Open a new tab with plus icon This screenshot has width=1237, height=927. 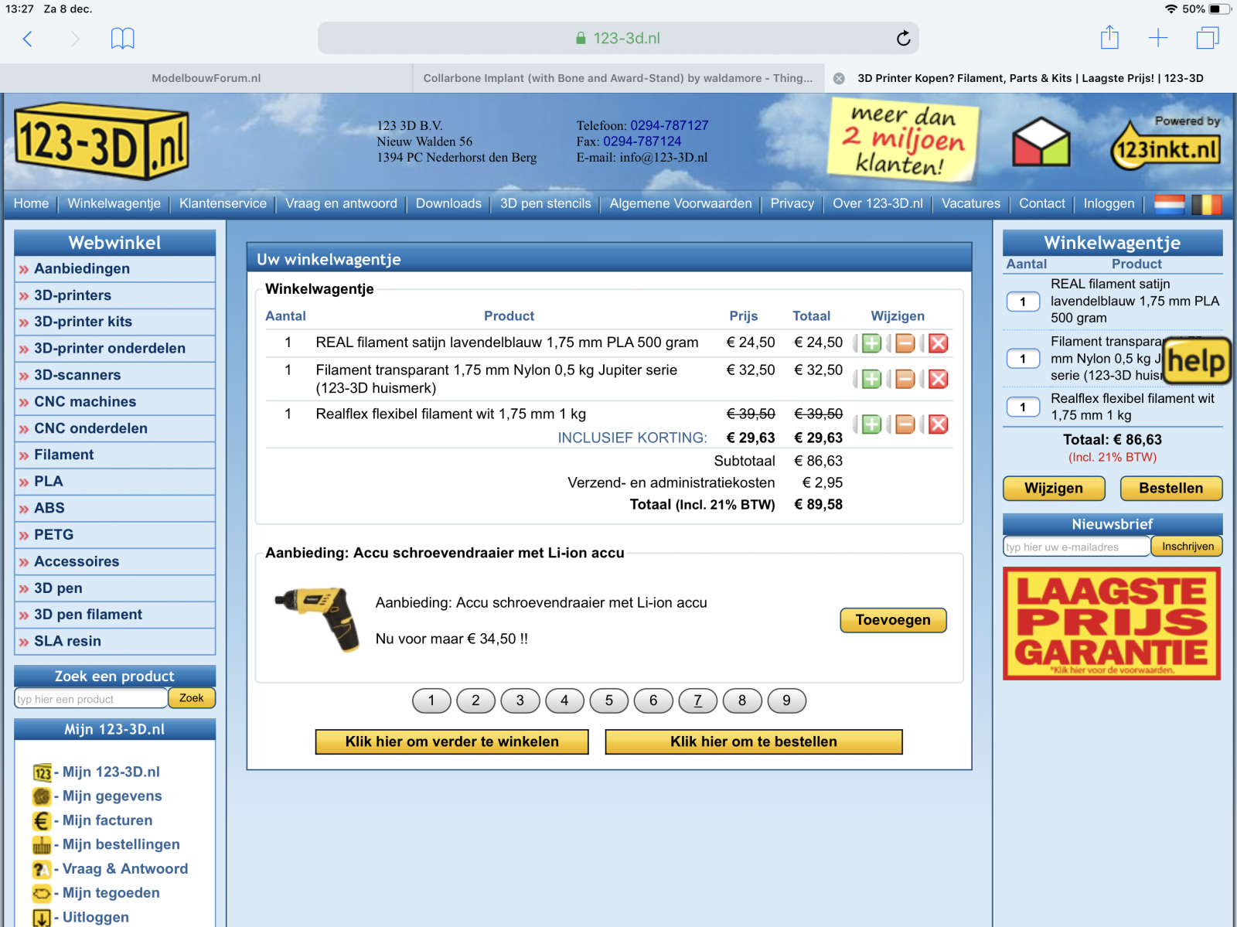(x=1158, y=38)
